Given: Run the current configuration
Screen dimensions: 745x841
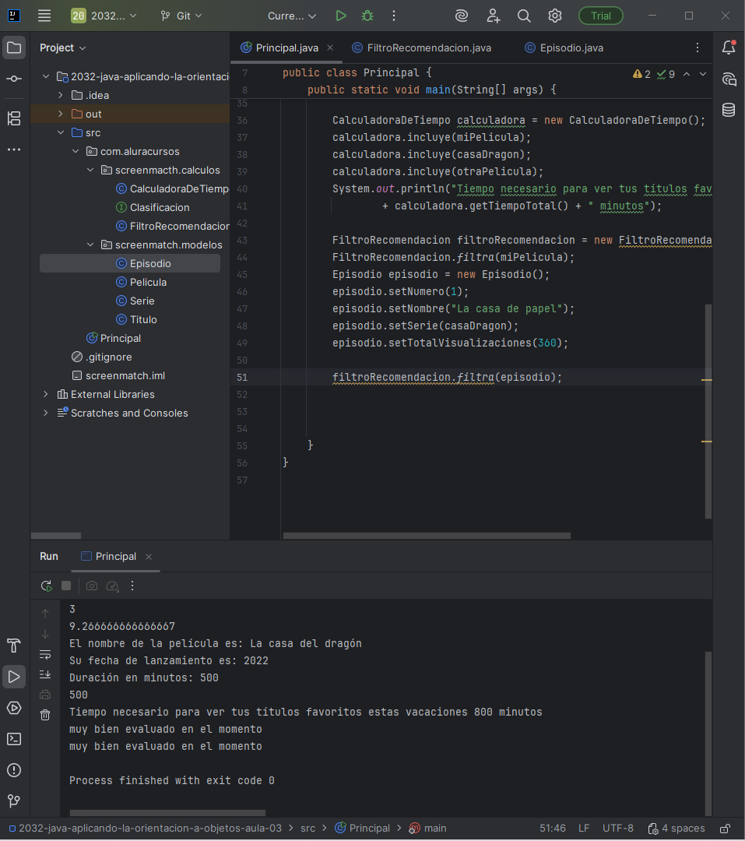Looking at the screenshot, I should click(341, 16).
